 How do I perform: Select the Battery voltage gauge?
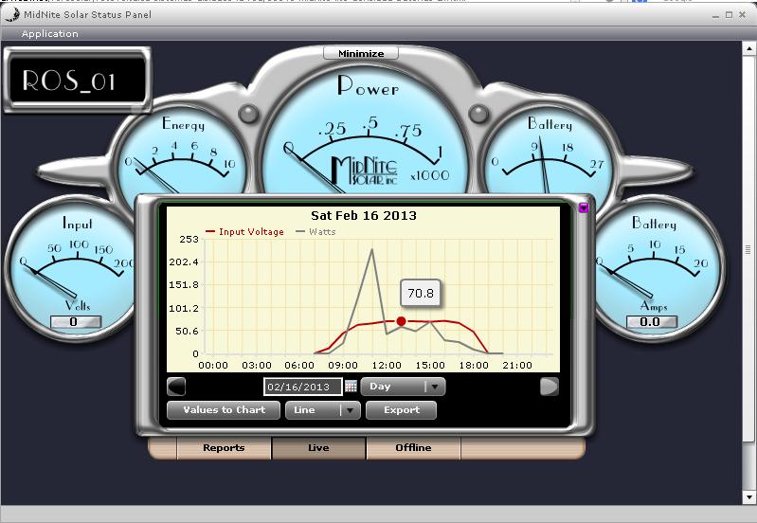(x=548, y=153)
